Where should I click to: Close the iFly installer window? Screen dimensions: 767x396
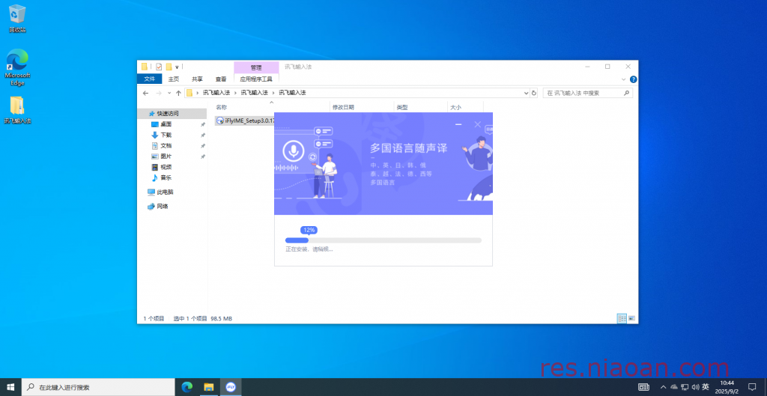pyautogui.click(x=478, y=125)
